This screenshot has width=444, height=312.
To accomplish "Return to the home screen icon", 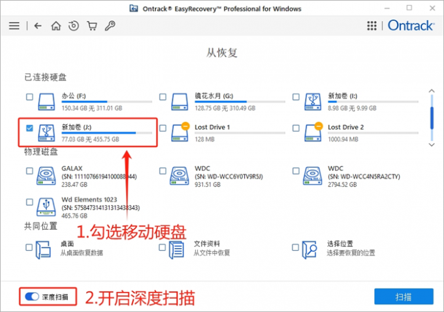I will coord(55,26).
